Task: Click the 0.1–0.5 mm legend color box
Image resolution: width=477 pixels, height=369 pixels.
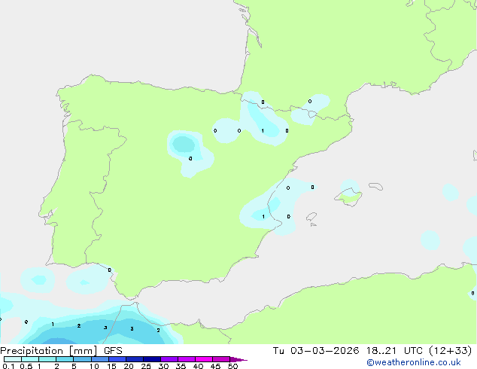Action: coord(13,359)
